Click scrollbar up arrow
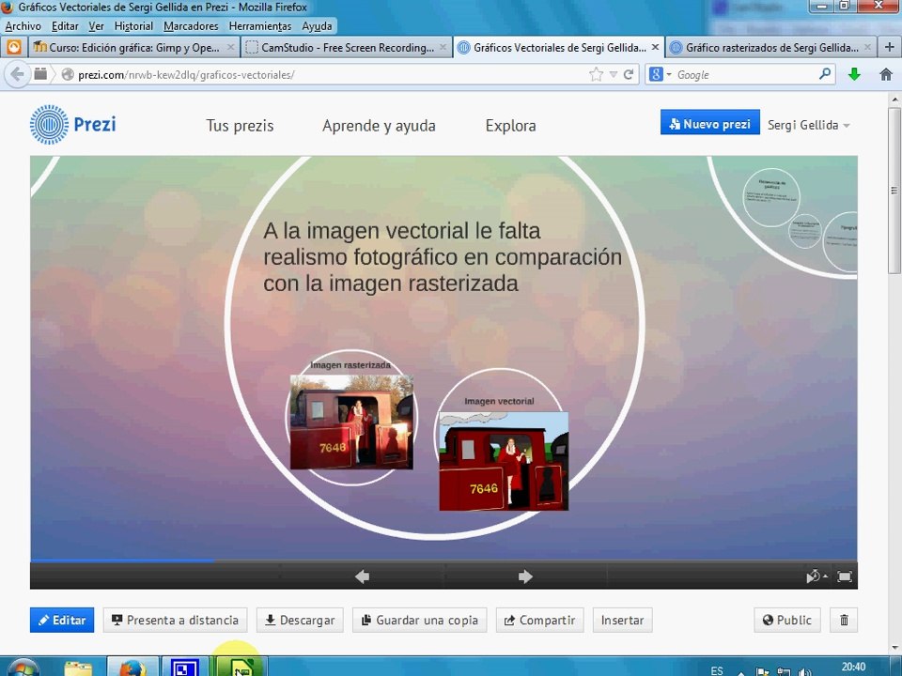Image resolution: width=902 pixels, height=676 pixels. (x=894, y=99)
